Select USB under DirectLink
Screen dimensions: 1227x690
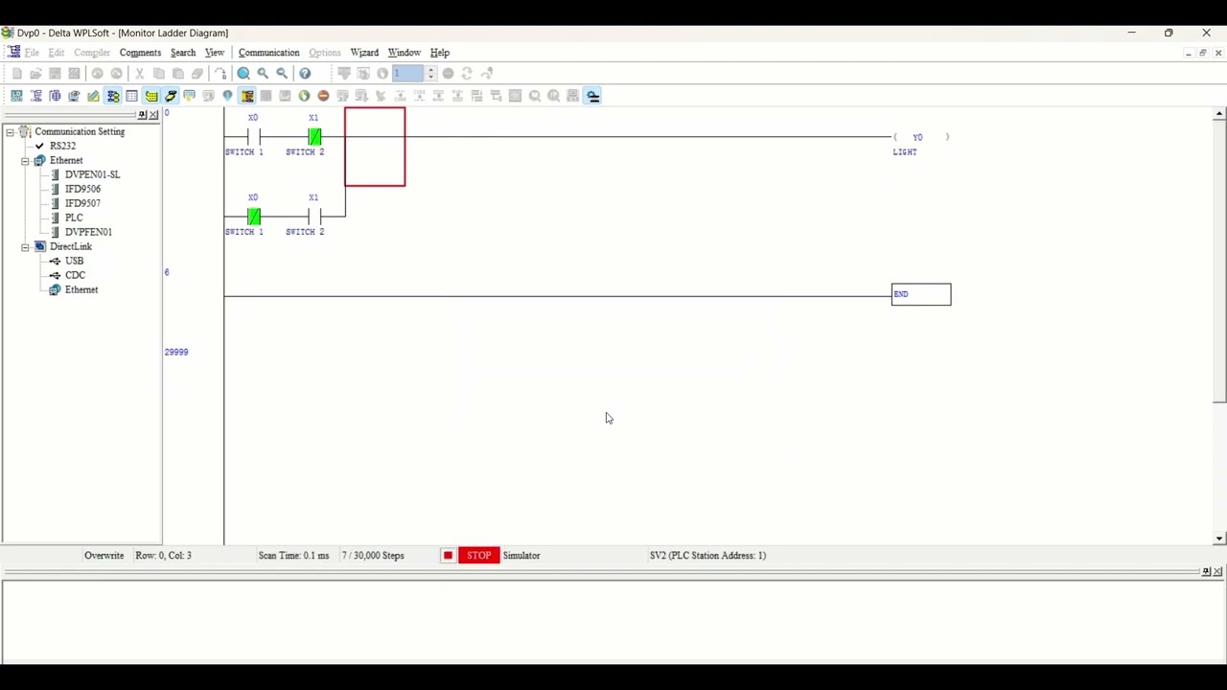pyautogui.click(x=74, y=262)
